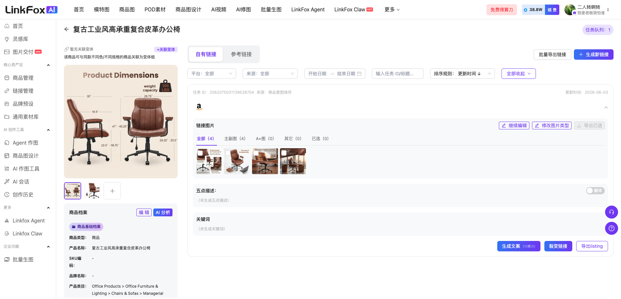
Task: Collapse the 企业功能 sidebar section
Action: click(x=48, y=246)
